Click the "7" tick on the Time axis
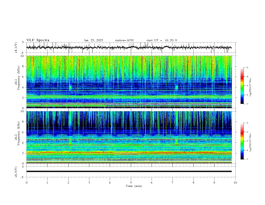 tap(173, 183)
